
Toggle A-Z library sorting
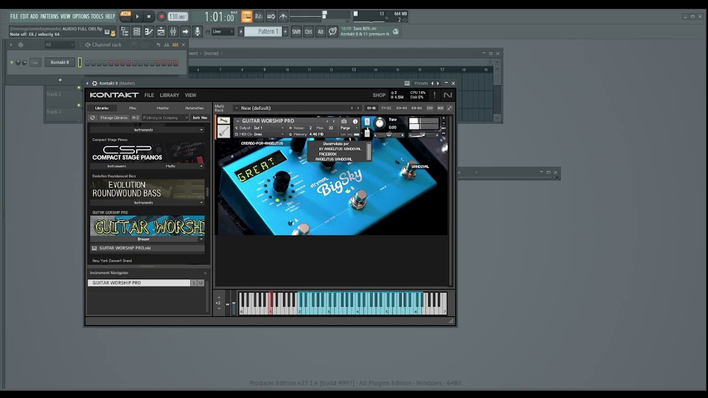[136, 118]
